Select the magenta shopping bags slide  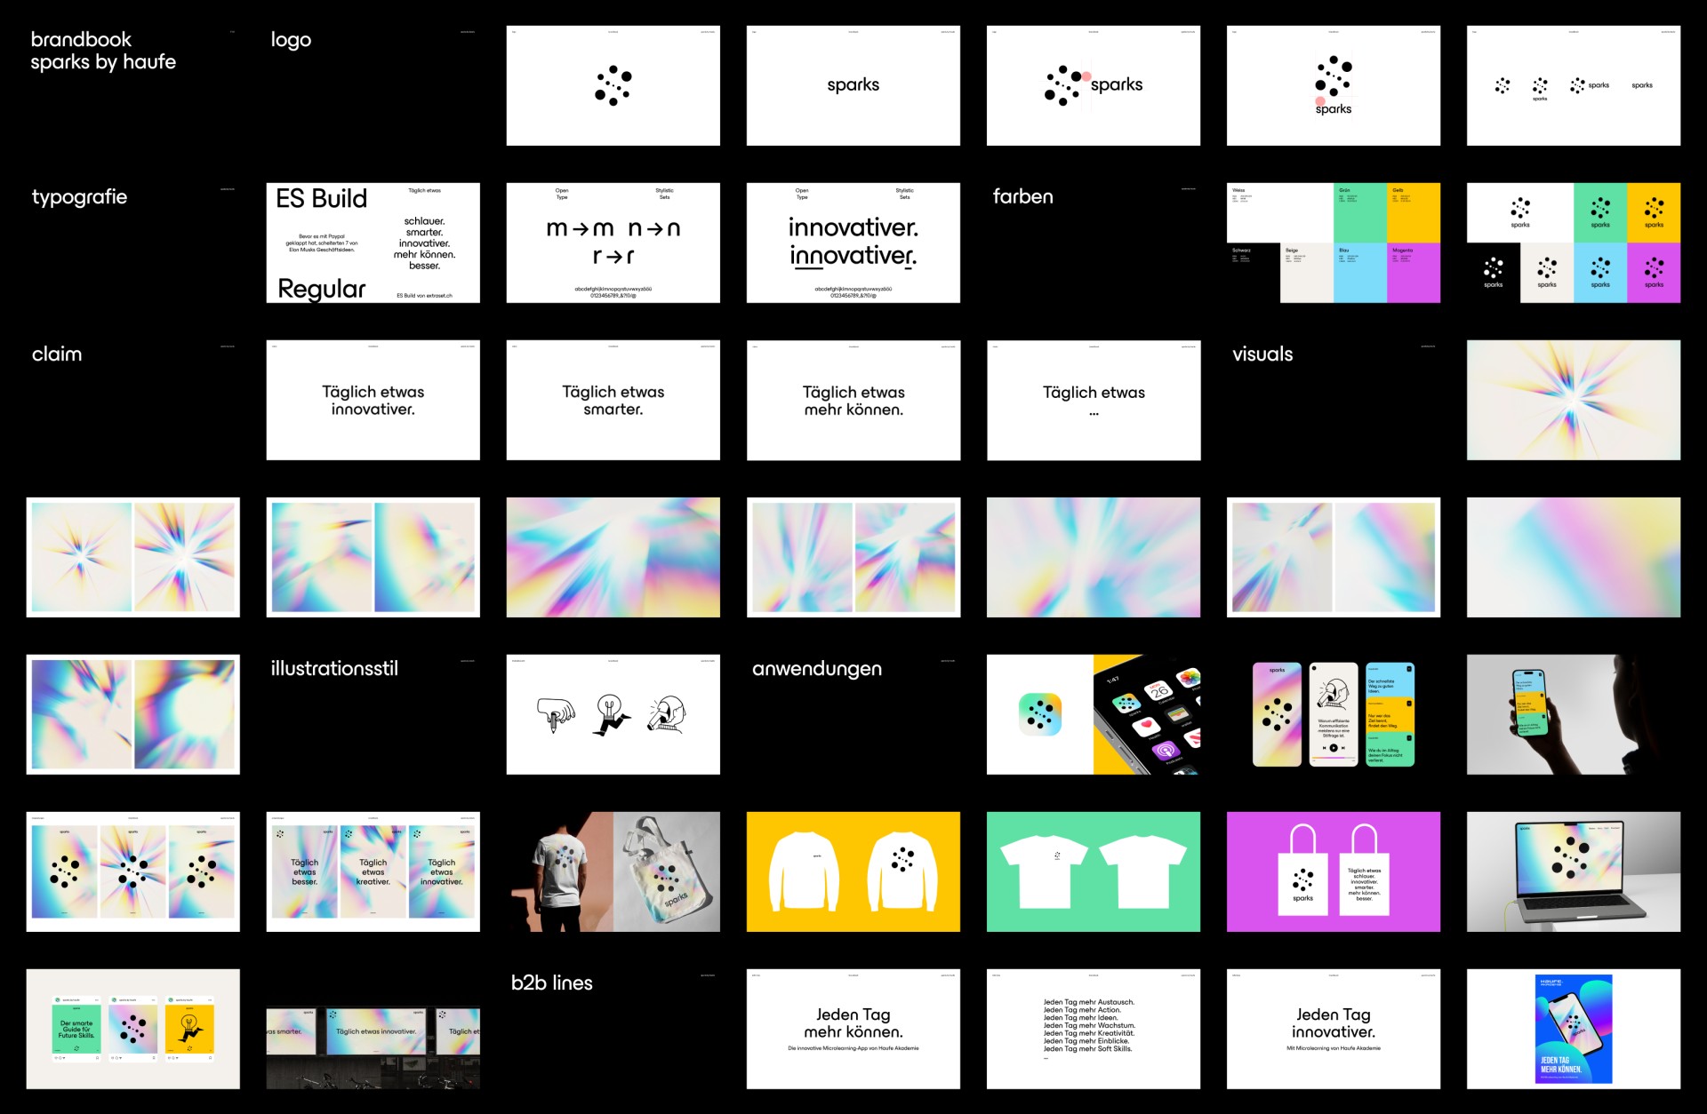pyautogui.click(x=1334, y=871)
